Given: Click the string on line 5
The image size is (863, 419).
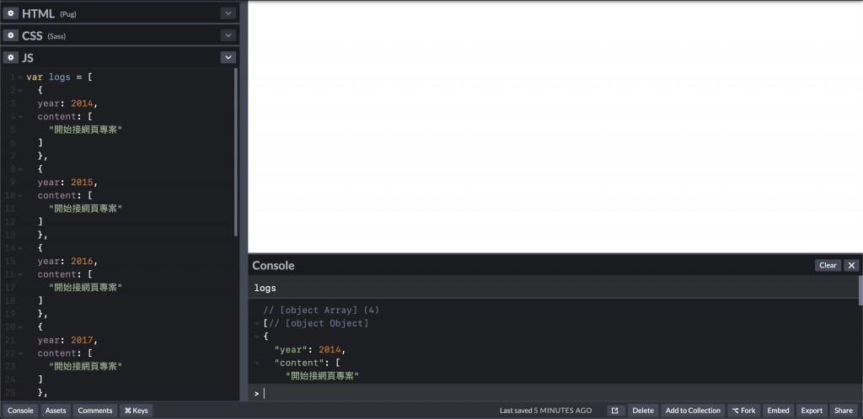Looking at the screenshot, I should click(85, 130).
